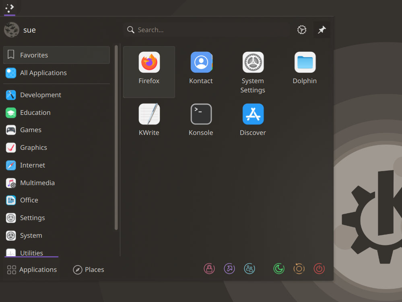Switch to the Applications tab
Image resolution: width=402 pixels, height=302 pixels.
coord(32,269)
